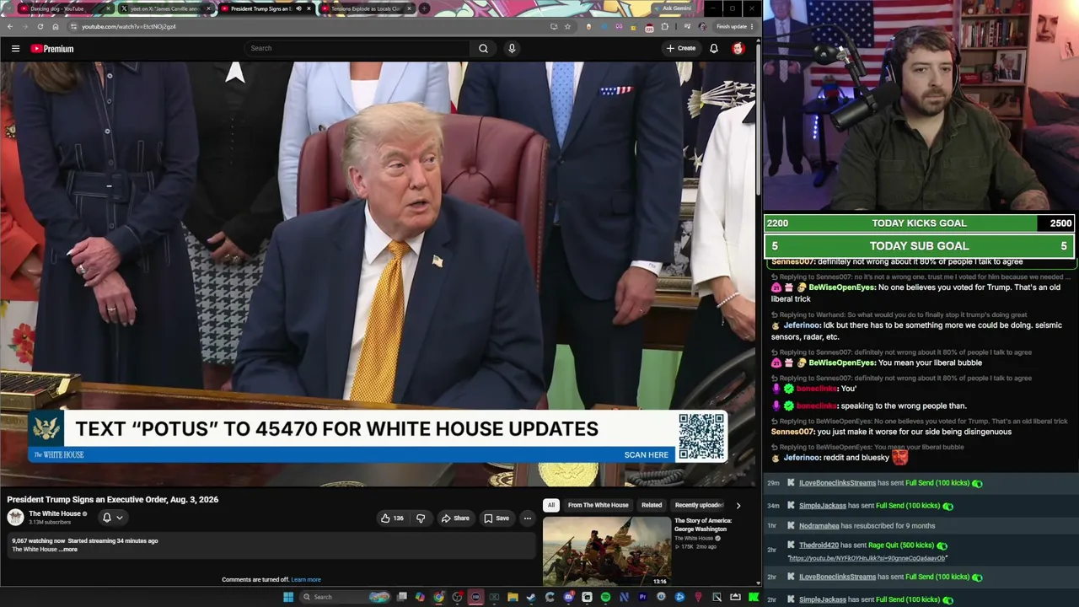Viewport: 1079px width, 607px height.
Task: Open Spotify from the taskbar
Action: pos(605,597)
